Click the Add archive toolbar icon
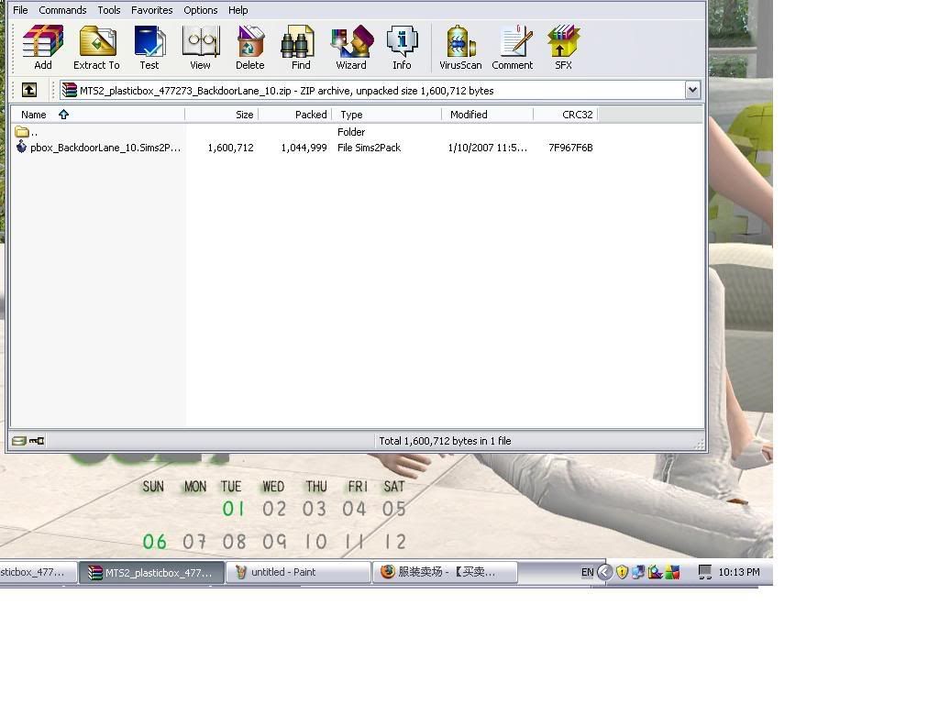The width and height of the screenshot is (939, 704). tap(42, 48)
